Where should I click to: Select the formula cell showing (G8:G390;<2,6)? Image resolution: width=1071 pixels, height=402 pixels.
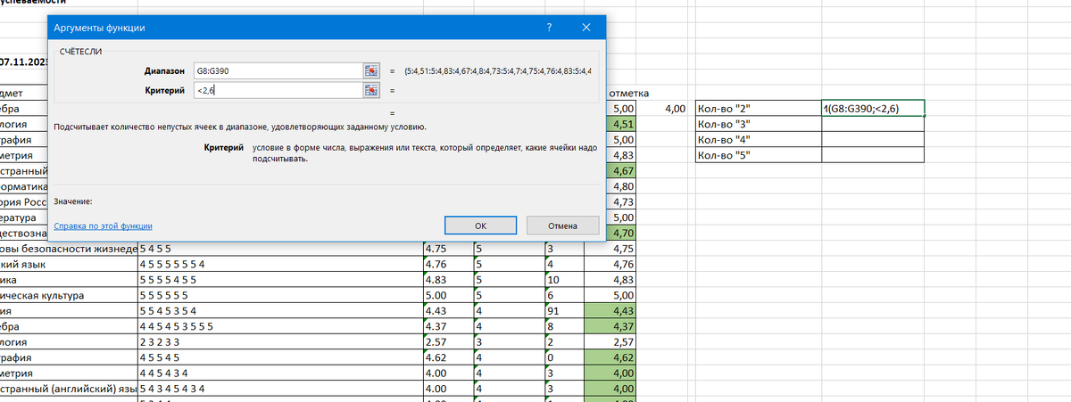[873, 109]
